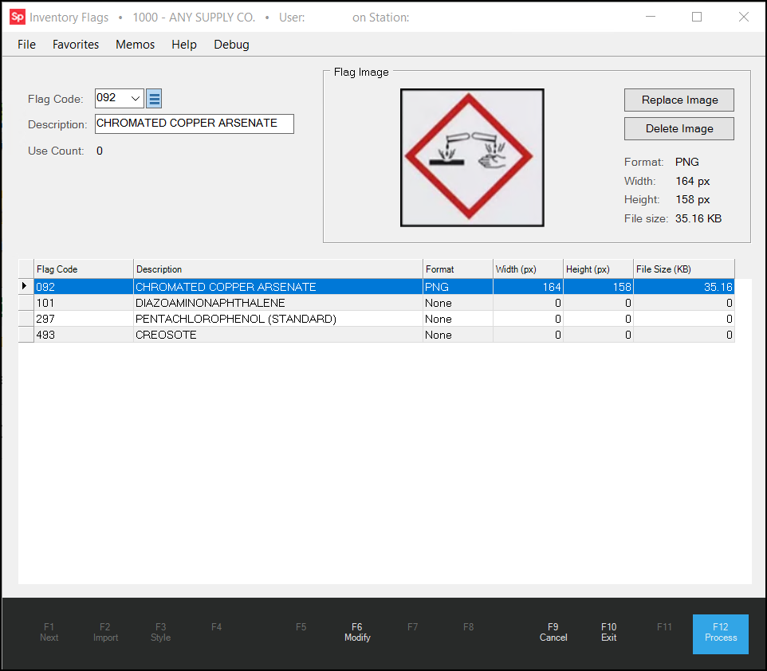Expand the Flag Code dropdown arrow
Screen dimensions: 767x671
[x=136, y=99]
